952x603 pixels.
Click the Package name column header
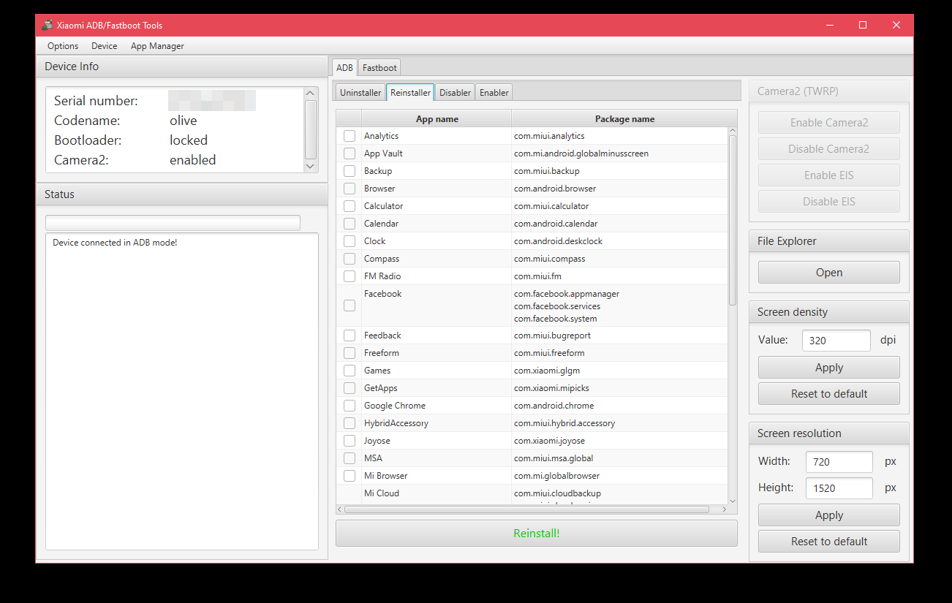pyautogui.click(x=624, y=118)
